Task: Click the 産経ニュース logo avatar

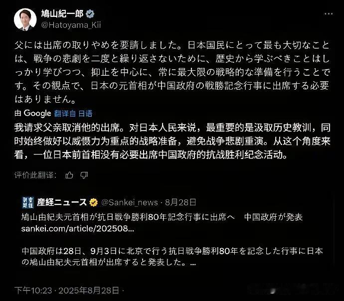Action: (x=28, y=202)
